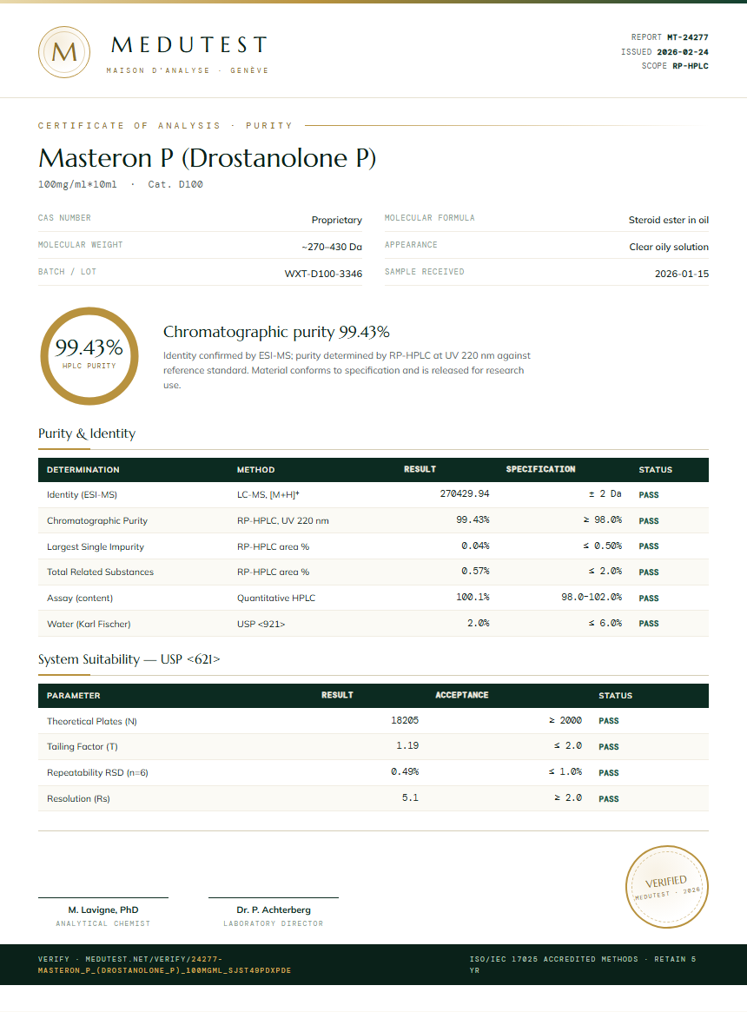Click Quantitative HPLC method cell

pos(276,599)
